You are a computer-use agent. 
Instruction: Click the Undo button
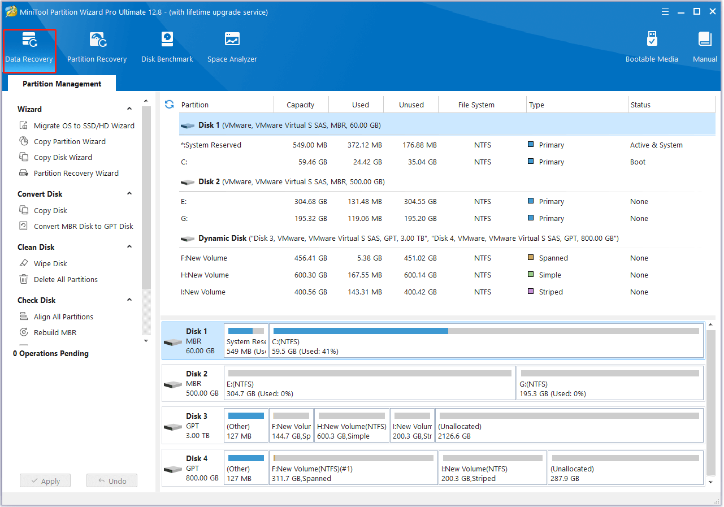pos(112,481)
